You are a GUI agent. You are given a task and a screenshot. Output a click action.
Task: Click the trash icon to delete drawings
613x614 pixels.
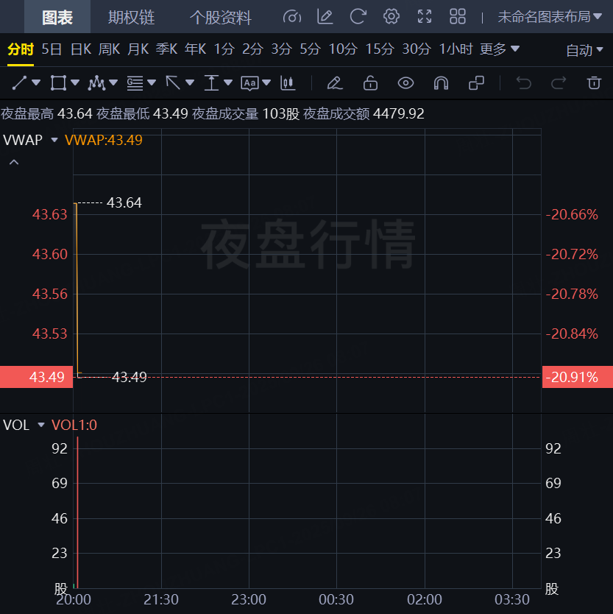[x=594, y=82]
